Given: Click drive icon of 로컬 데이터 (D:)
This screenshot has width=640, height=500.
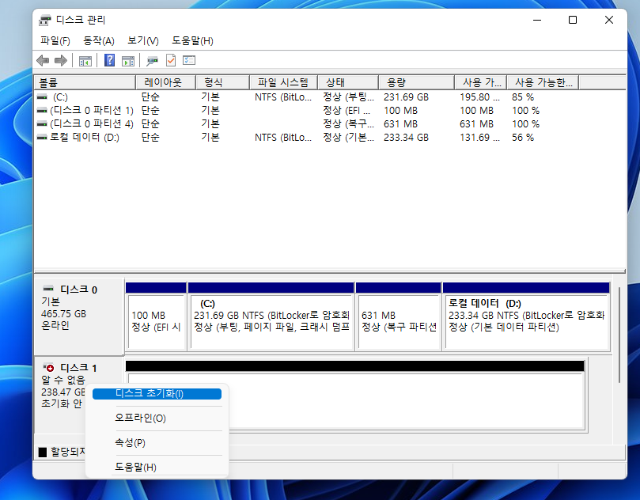Looking at the screenshot, I should [x=42, y=138].
